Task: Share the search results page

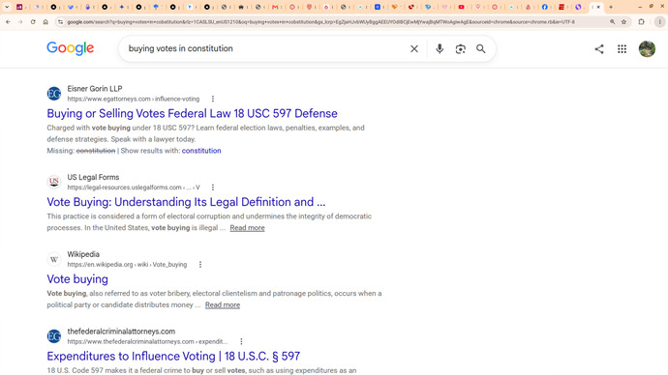Action: (x=599, y=49)
